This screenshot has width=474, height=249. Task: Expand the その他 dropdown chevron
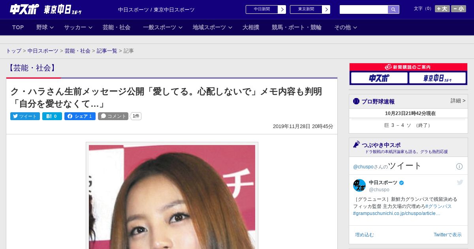pos(355,28)
